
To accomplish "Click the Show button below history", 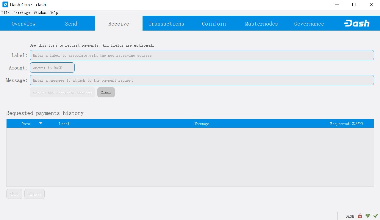I will (x=14, y=194).
